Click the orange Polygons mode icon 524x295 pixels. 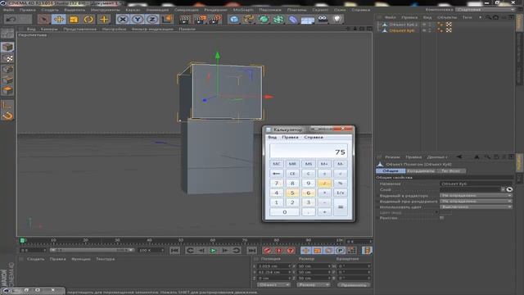7,90
